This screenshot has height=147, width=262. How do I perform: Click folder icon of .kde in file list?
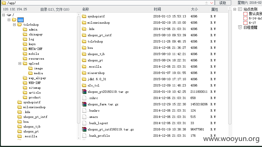(x=84, y=29)
